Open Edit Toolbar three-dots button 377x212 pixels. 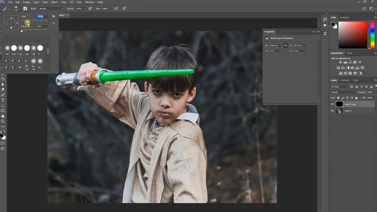(x=3, y=127)
